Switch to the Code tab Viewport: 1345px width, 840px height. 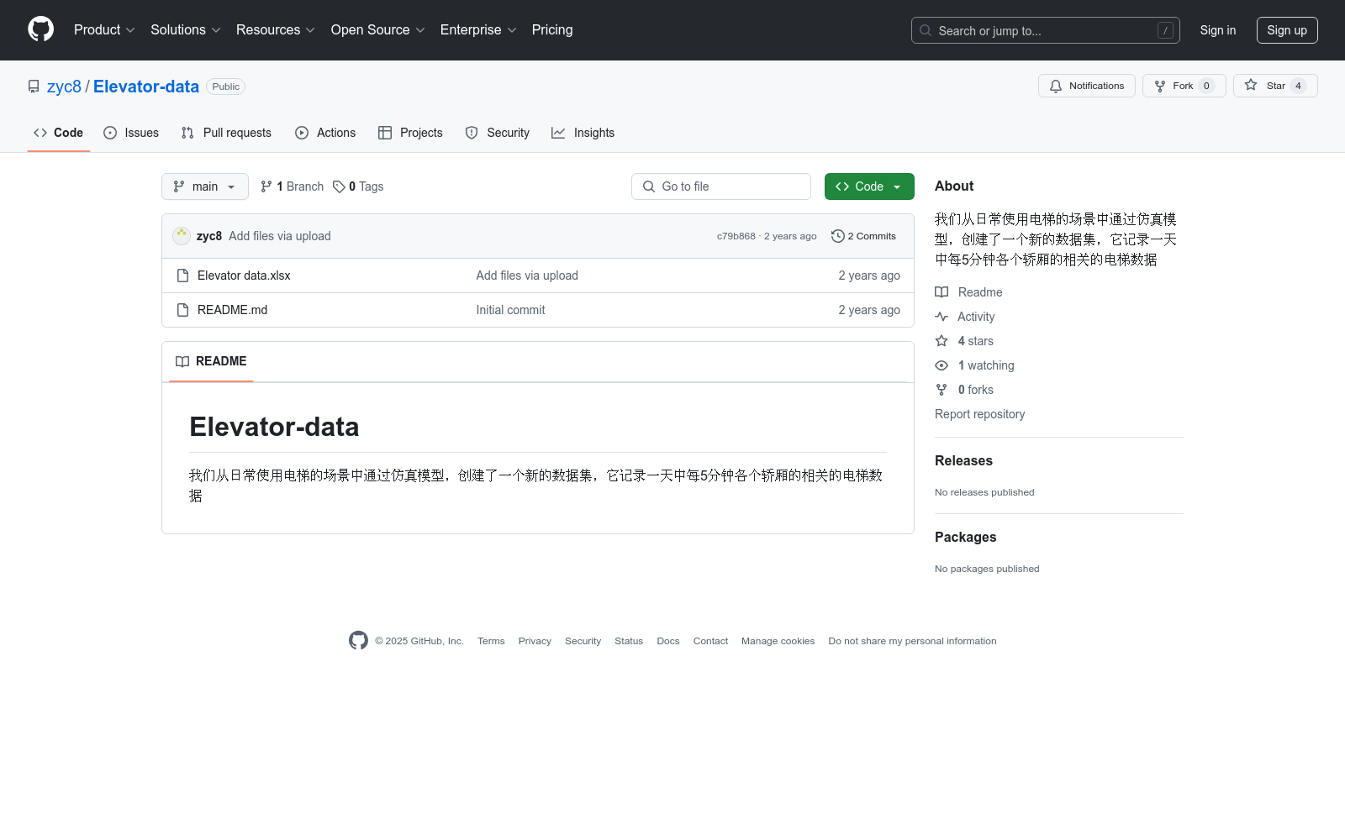click(59, 133)
